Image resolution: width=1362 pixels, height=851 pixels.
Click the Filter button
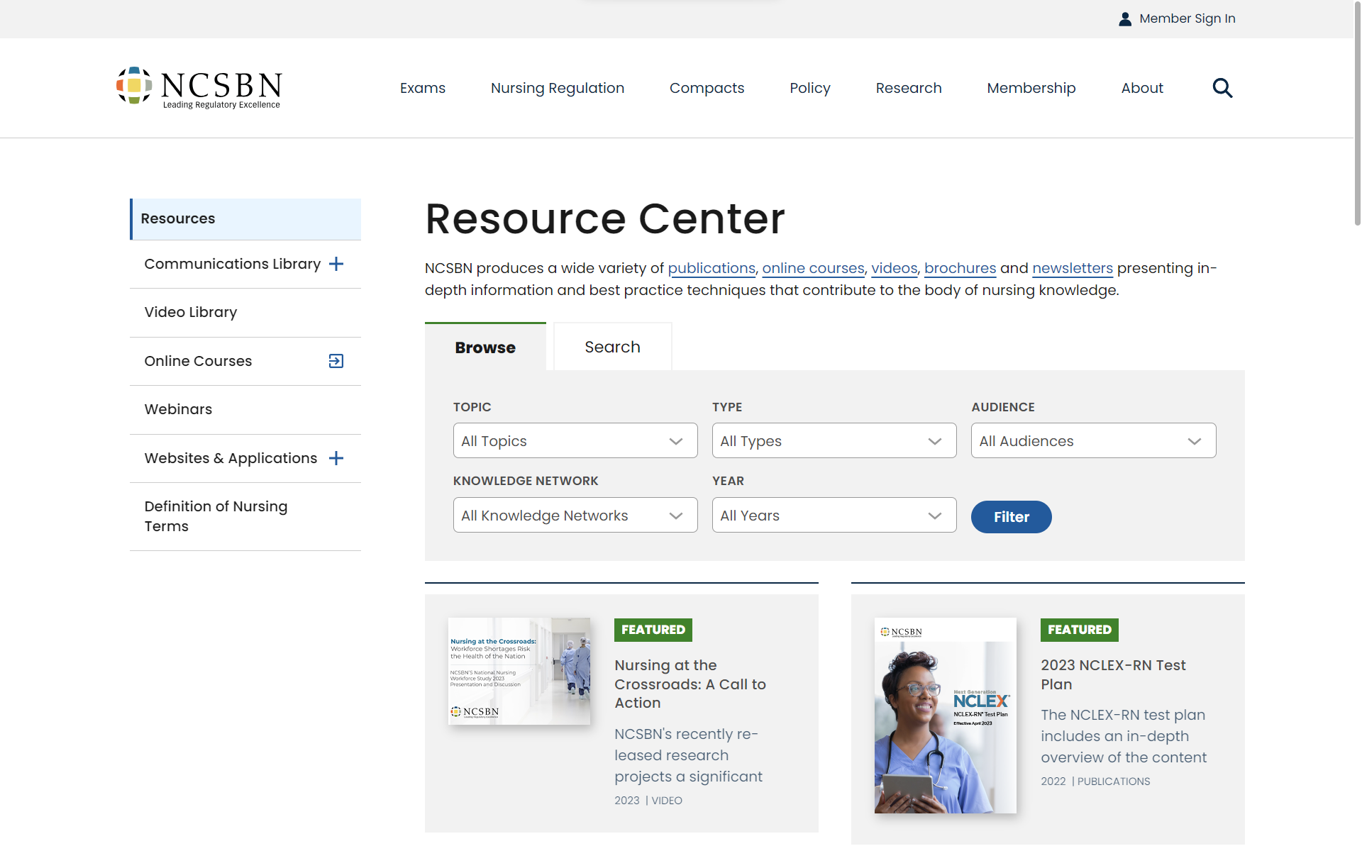1010,516
